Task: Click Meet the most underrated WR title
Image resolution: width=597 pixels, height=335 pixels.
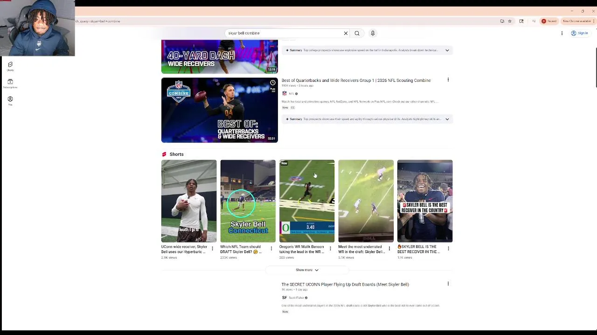Action: 361,249
